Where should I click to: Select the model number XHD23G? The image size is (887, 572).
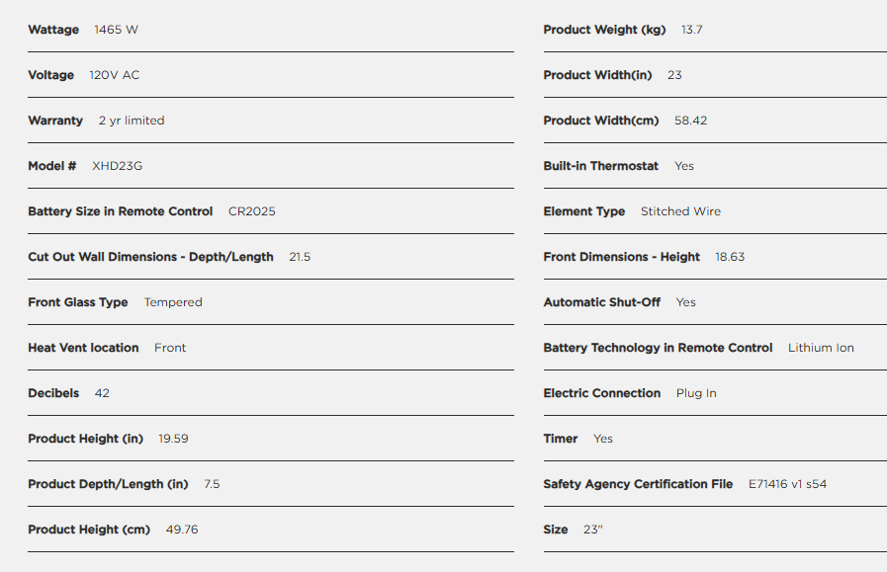tap(118, 166)
